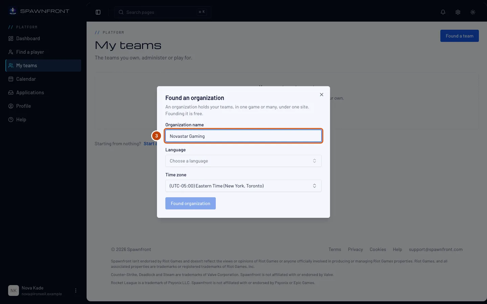This screenshot has height=304, width=487.
Task: Expand the Choose a language dropdown
Action: click(243, 161)
